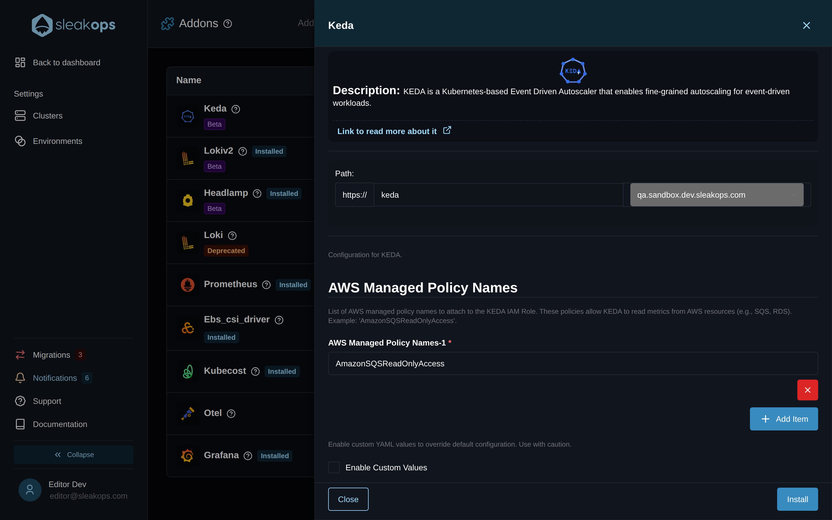This screenshot has width=832, height=520.
Task: Click the Otel telescope logo
Action: (x=188, y=414)
